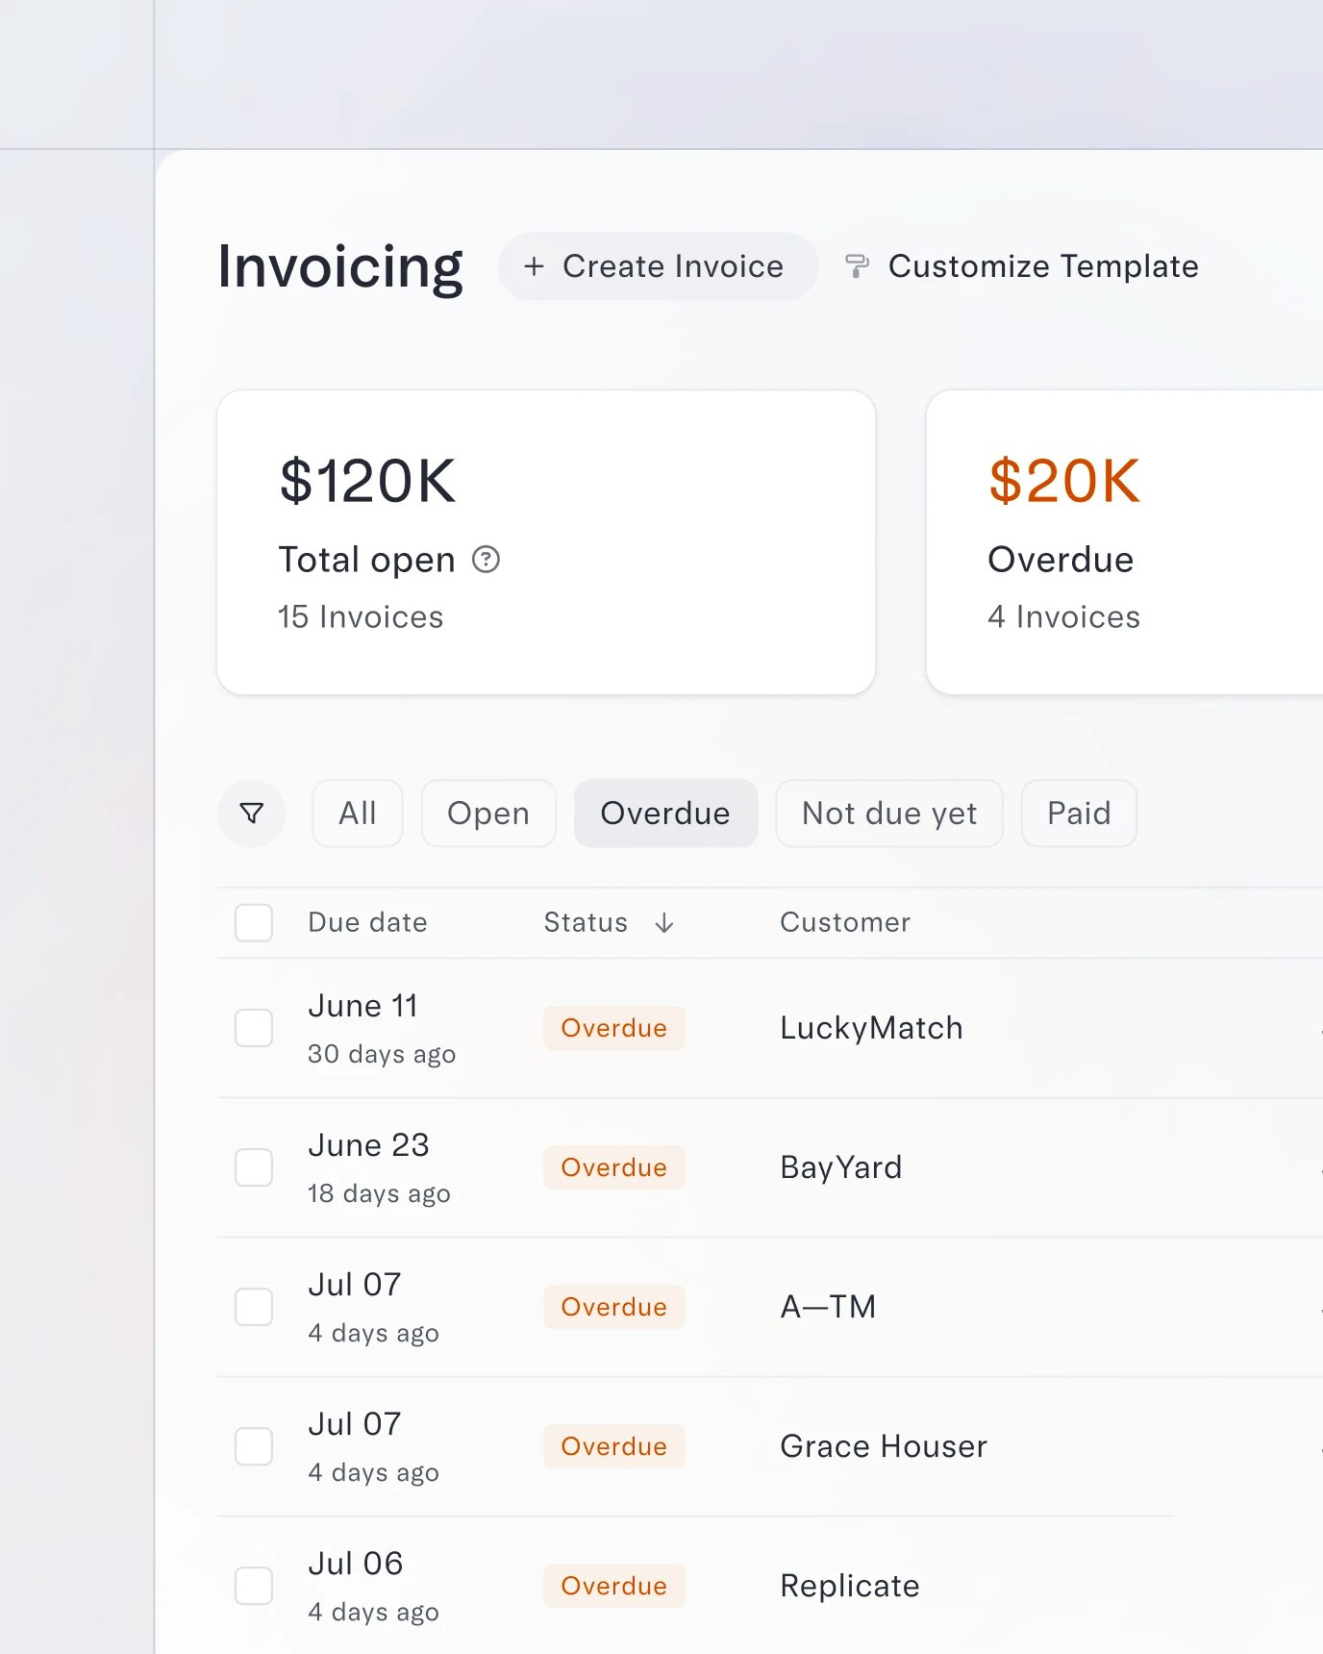The width and height of the screenshot is (1323, 1654).
Task: Click the Overdue badge on Replicate row
Action: click(613, 1586)
